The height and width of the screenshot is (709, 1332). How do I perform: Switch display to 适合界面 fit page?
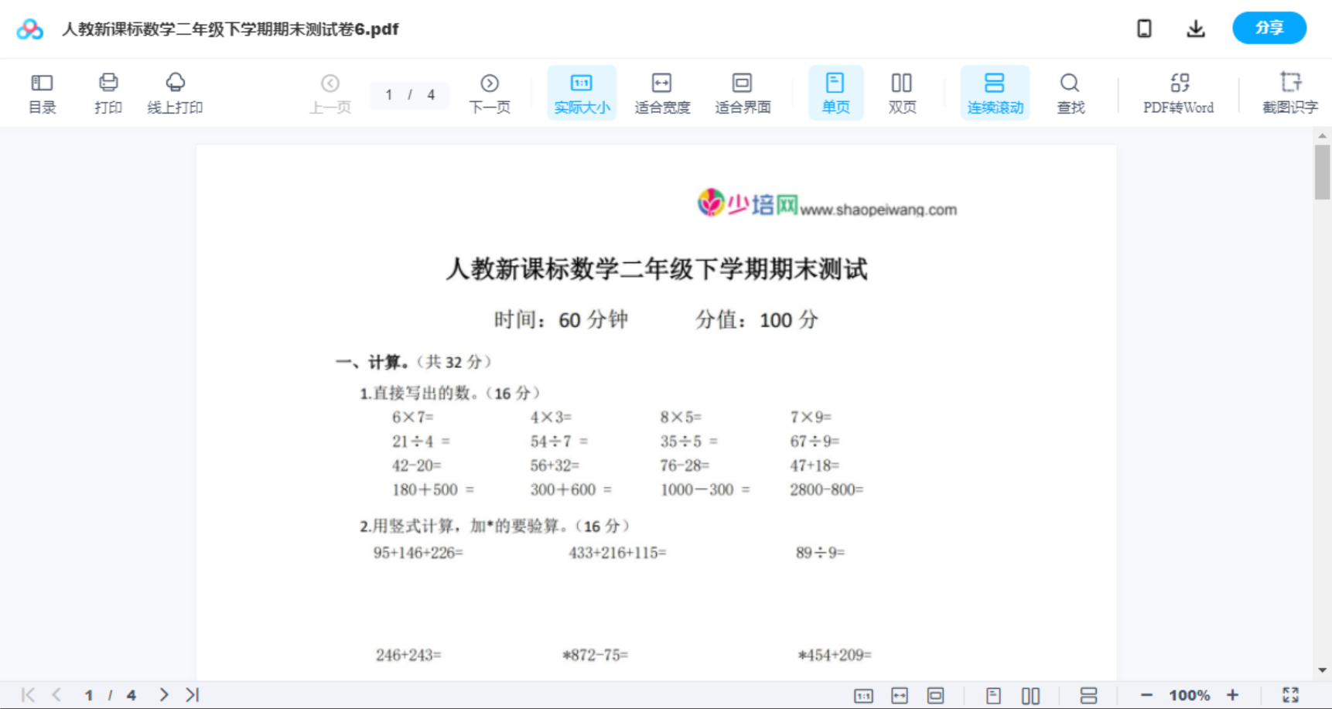click(x=743, y=92)
